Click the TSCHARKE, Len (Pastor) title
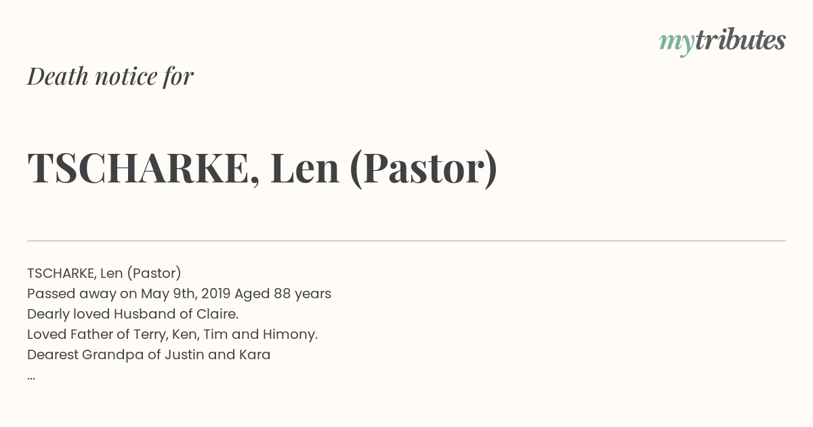Screen dimensions: 813x427 (x=262, y=168)
